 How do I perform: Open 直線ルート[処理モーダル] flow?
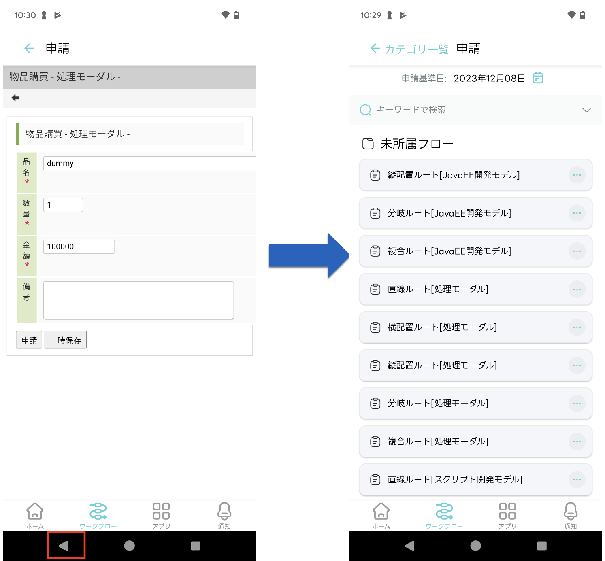click(x=476, y=289)
